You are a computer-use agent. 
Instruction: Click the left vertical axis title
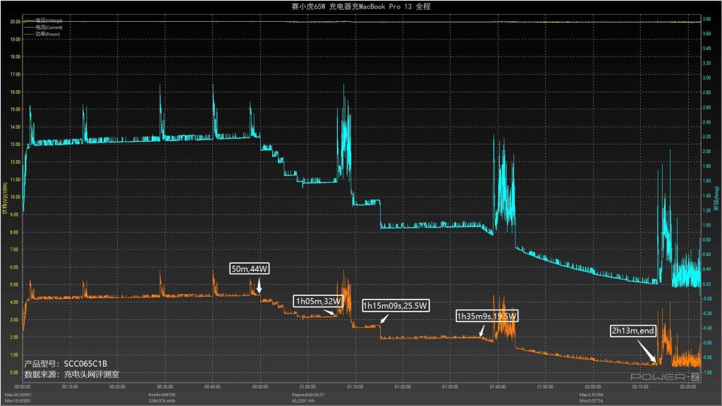click(5, 198)
